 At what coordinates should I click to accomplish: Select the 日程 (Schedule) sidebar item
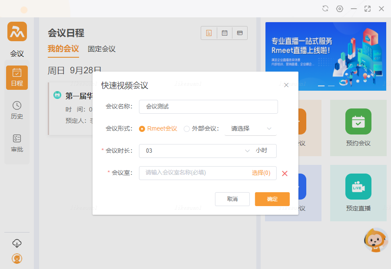point(17,77)
